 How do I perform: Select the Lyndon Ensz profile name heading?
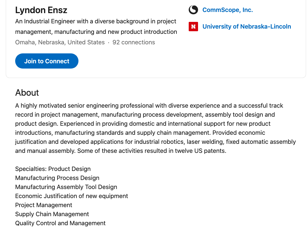[x=41, y=10]
